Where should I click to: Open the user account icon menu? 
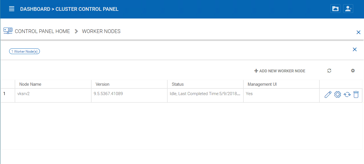pyautogui.click(x=348, y=9)
